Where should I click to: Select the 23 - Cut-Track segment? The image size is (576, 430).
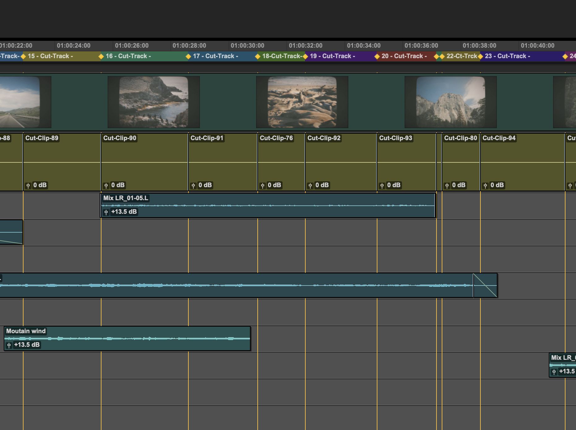[523, 56]
